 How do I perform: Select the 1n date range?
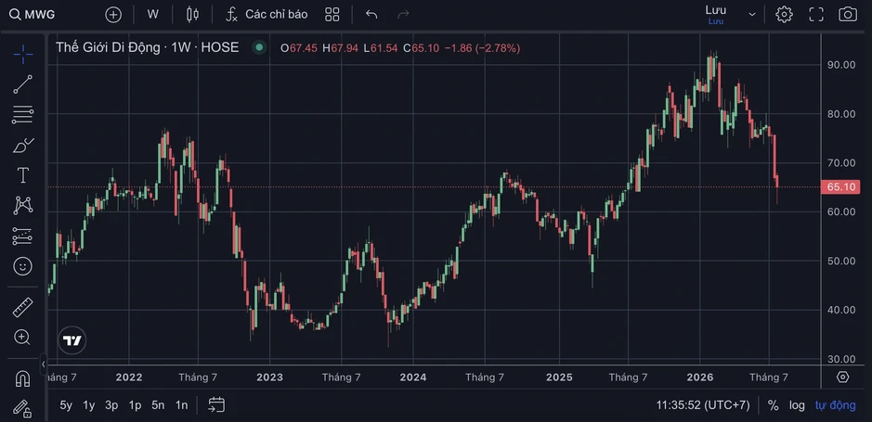181,405
